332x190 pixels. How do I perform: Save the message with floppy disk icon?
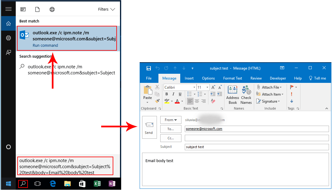click(x=149, y=68)
